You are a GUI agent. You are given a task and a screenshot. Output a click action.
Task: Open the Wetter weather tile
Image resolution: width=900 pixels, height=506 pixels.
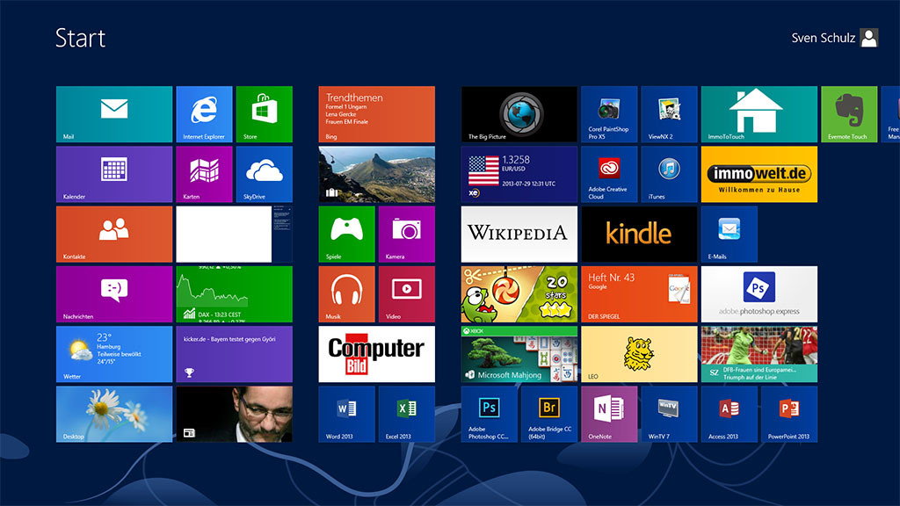(114, 354)
